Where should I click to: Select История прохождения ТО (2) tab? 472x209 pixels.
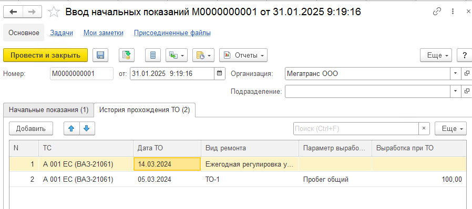pos(145,110)
